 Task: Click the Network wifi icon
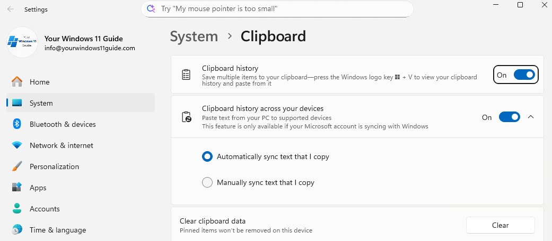(17, 145)
